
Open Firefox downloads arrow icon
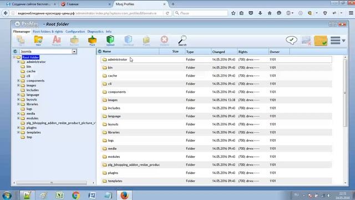(260, 13)
